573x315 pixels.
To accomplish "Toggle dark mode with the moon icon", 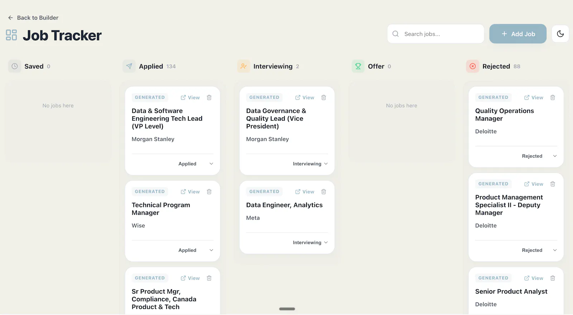I will [x=560, y=34].
